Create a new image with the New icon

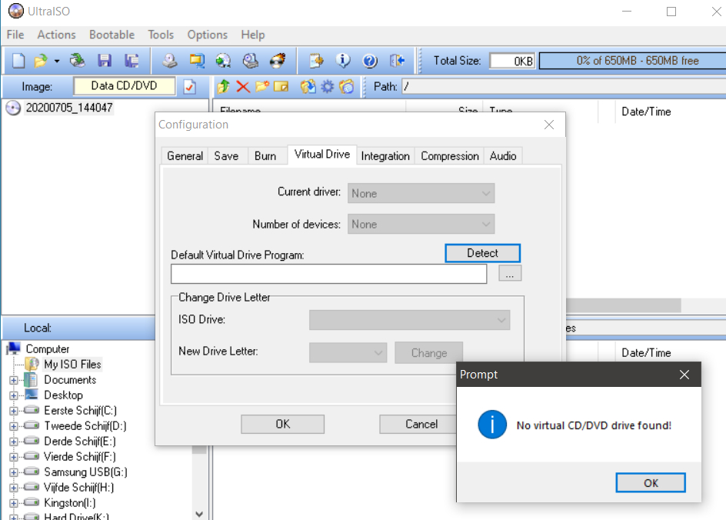coord(18,61)
